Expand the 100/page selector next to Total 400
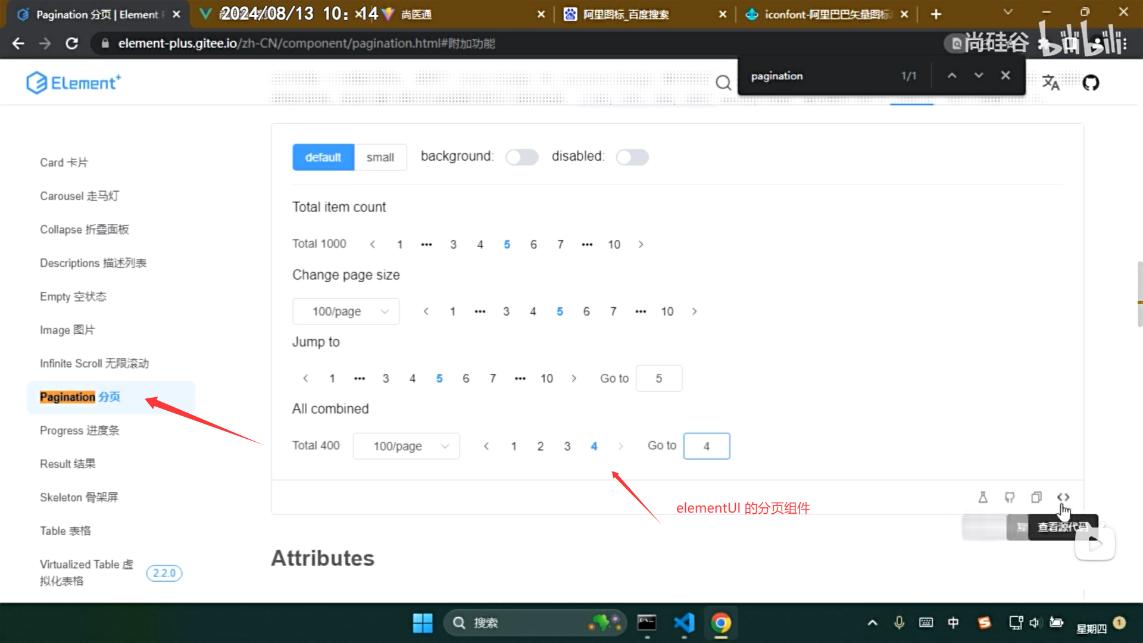This screenshot has height=643, width=1143. tap(406, 446)
